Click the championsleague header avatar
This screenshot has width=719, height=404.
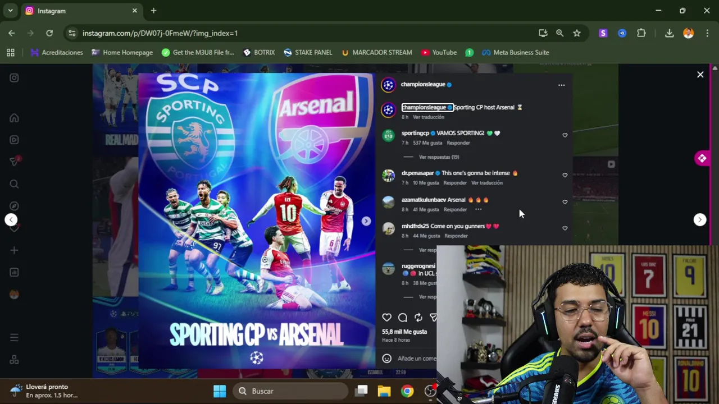388,85
